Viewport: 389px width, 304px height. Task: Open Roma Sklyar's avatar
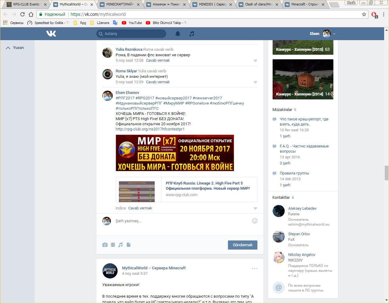pos(108,74)
